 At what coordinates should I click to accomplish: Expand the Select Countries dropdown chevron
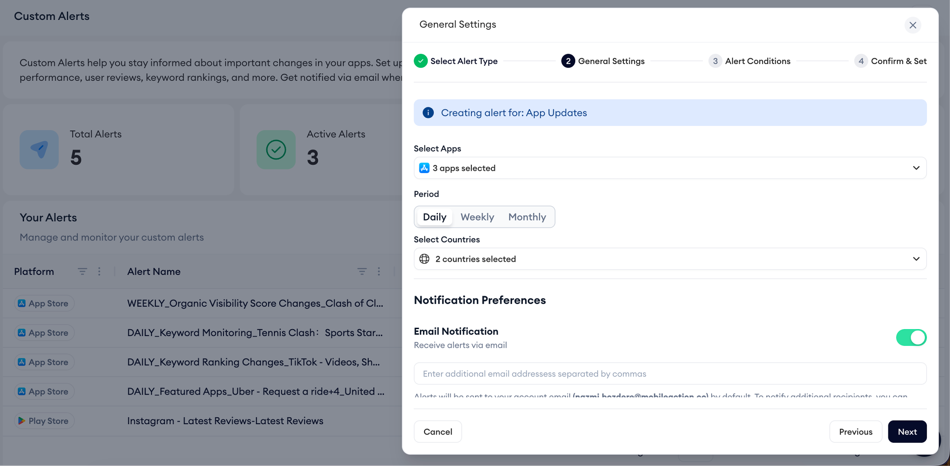(x=916, y=259)
